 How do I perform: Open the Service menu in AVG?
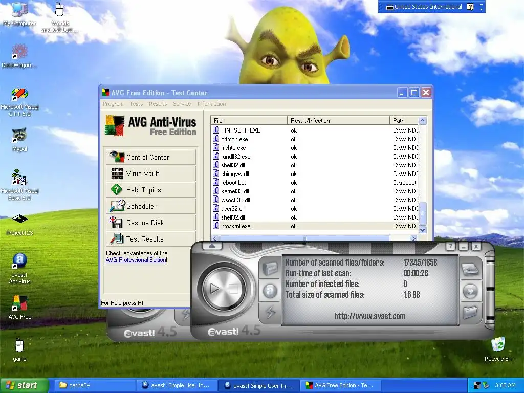pos(182,104)
